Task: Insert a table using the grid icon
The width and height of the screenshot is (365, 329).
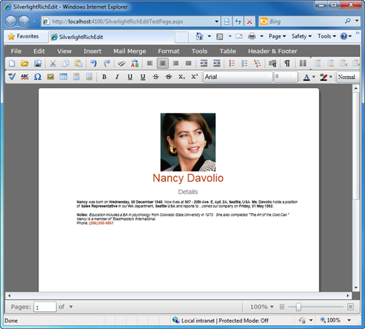Action: (63, 77)
